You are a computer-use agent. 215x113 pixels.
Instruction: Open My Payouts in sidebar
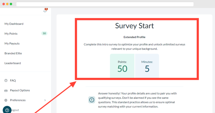point(12,43)
